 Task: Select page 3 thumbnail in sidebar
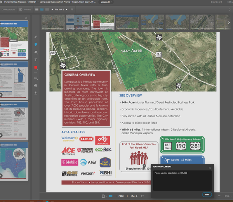click(x=14, y=121)
